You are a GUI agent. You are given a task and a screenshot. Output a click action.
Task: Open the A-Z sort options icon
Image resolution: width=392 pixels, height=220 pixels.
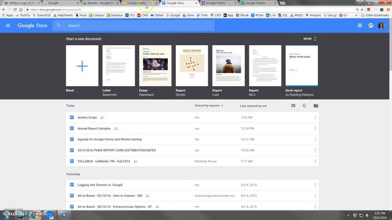click(x=304, y=106)
